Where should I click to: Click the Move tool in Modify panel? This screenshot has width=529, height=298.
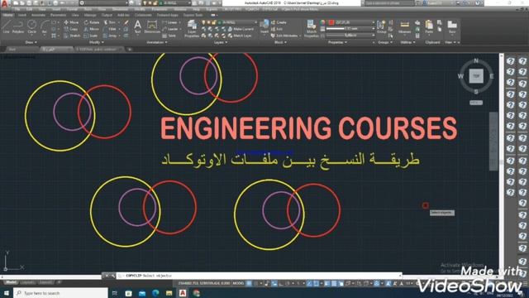click(x=71, y=22)
